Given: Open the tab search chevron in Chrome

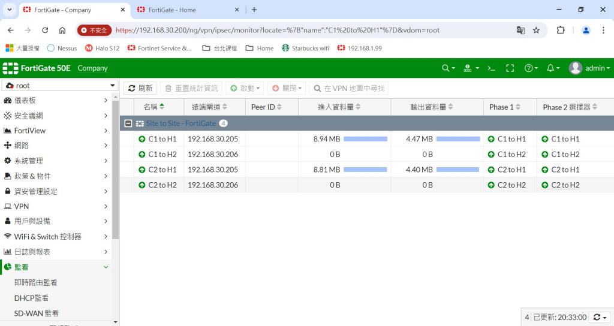Looking at the screenshot, I should [x=10, y=10].
